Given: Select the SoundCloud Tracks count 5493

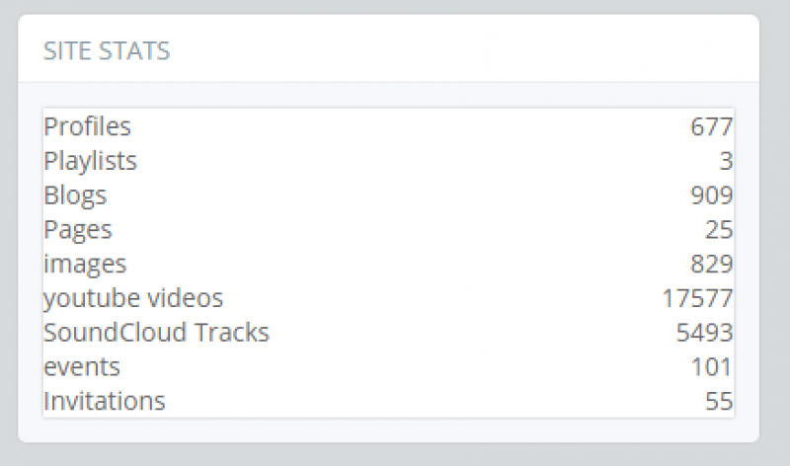Looking at the screenshot, I should (704, 333).
